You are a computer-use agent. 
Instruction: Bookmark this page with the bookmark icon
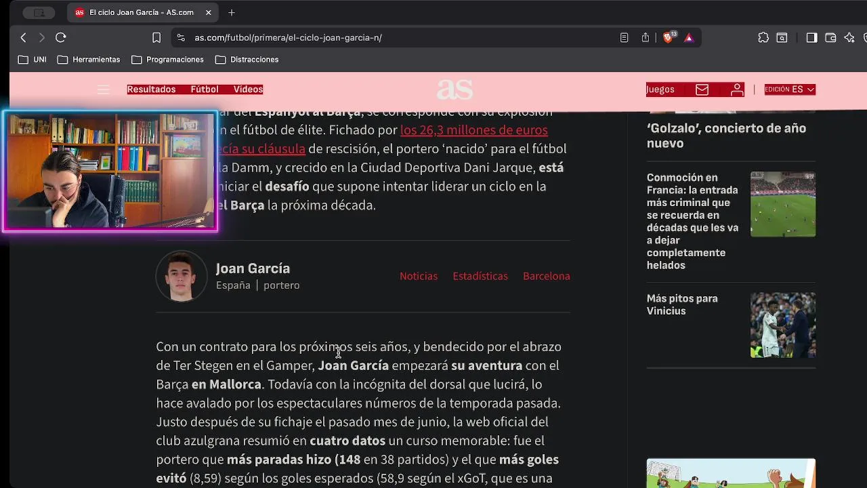pyautogui.click(x=156, y=38)
